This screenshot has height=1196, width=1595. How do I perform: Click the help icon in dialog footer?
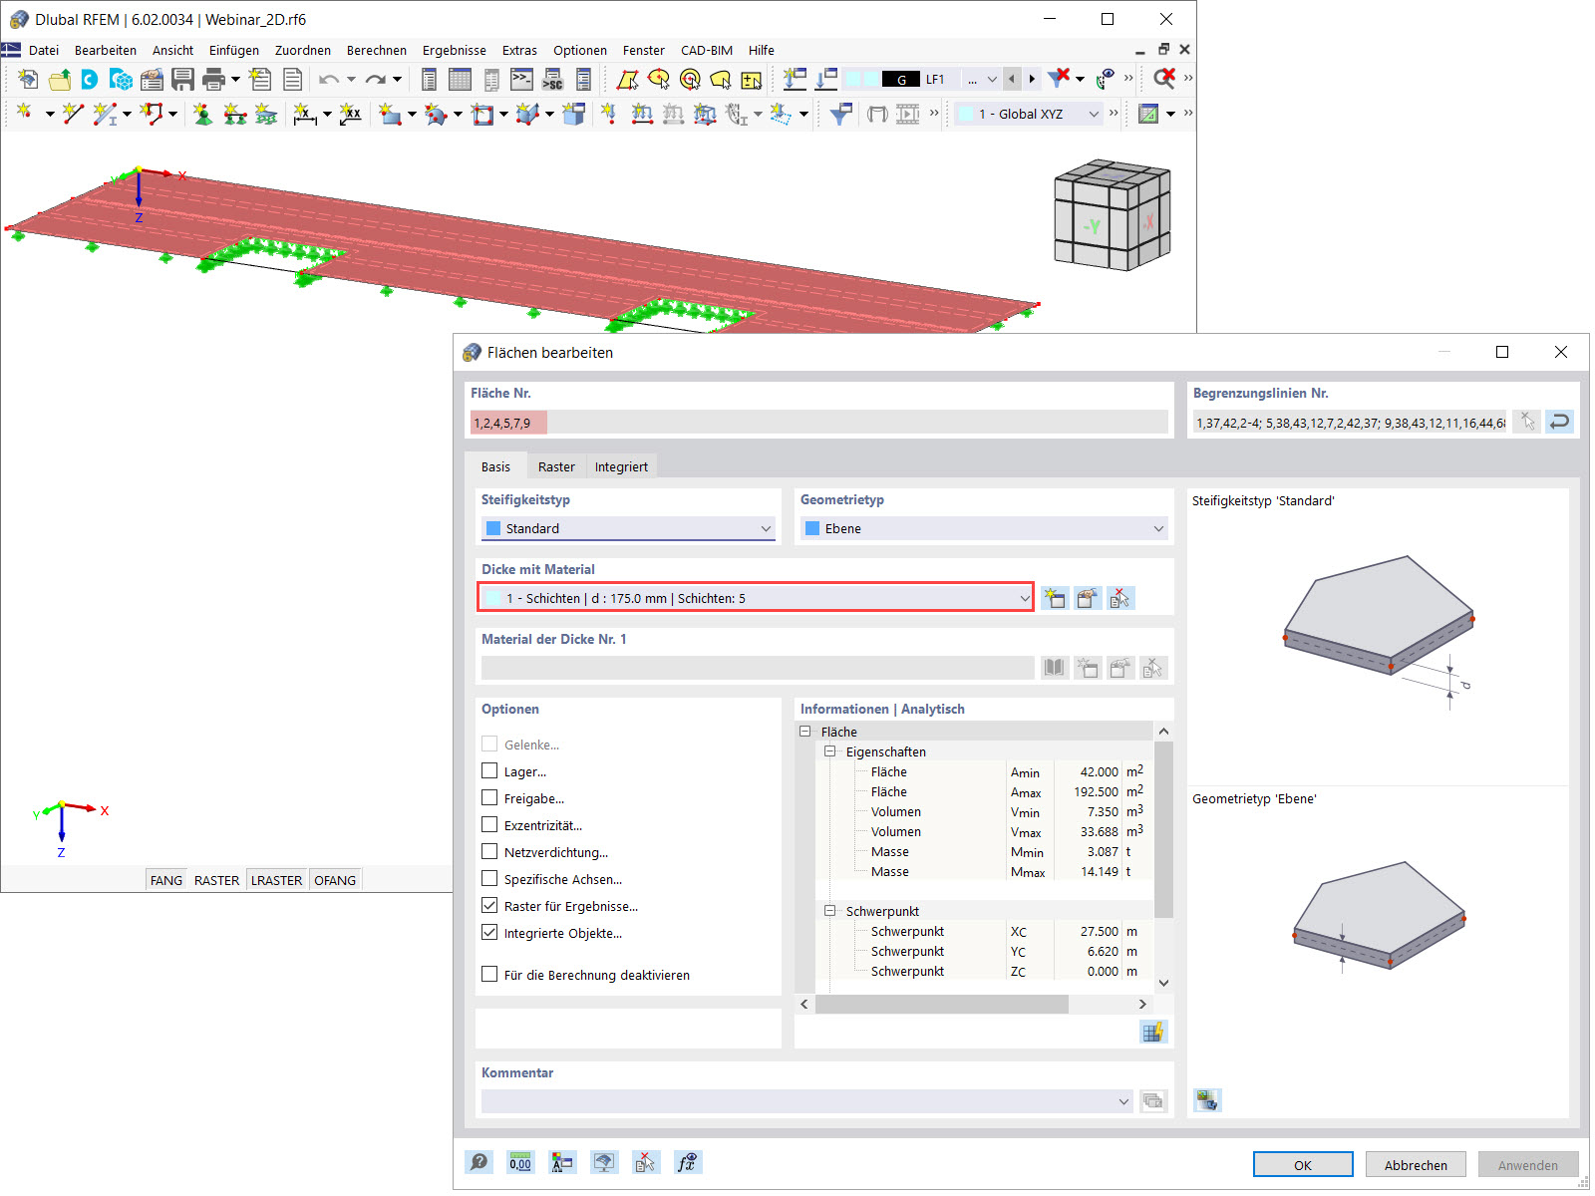pyautogui.click(x=478, y=1162)
